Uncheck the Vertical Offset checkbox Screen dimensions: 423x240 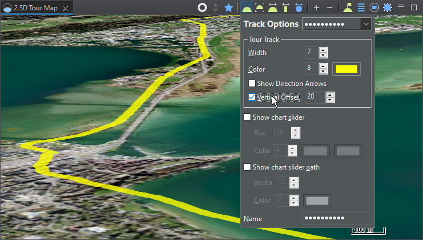[252, 97]
